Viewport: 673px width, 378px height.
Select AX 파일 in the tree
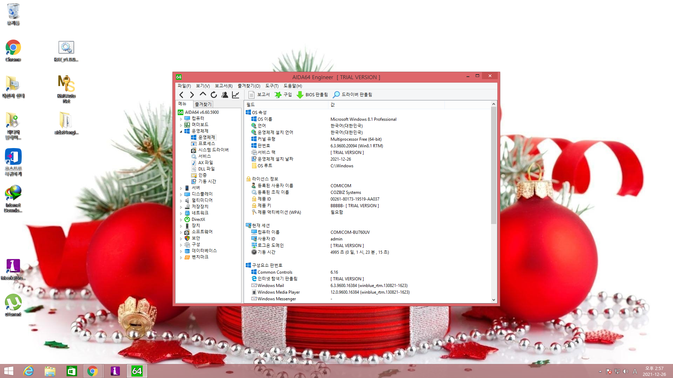click(202, 163)
